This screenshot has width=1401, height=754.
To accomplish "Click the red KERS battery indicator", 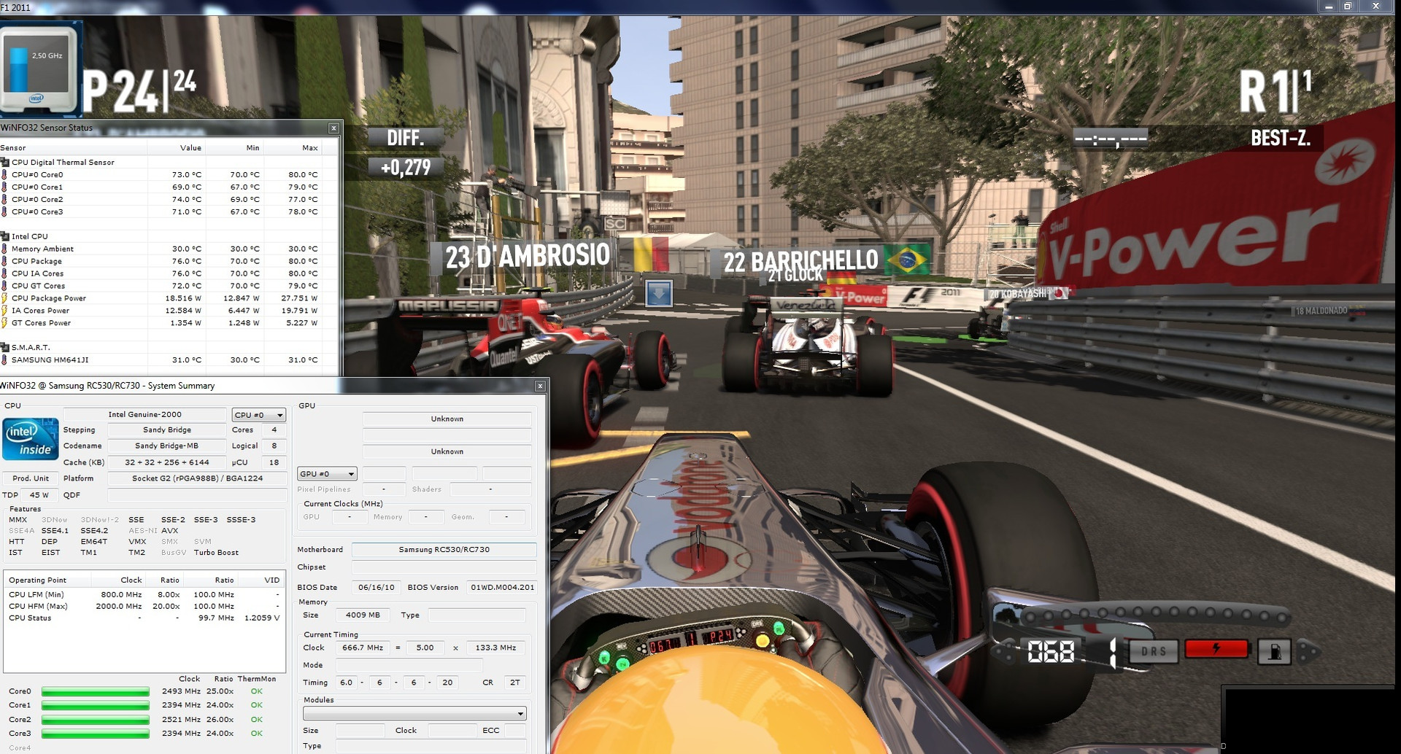I will click(1216, 649).
